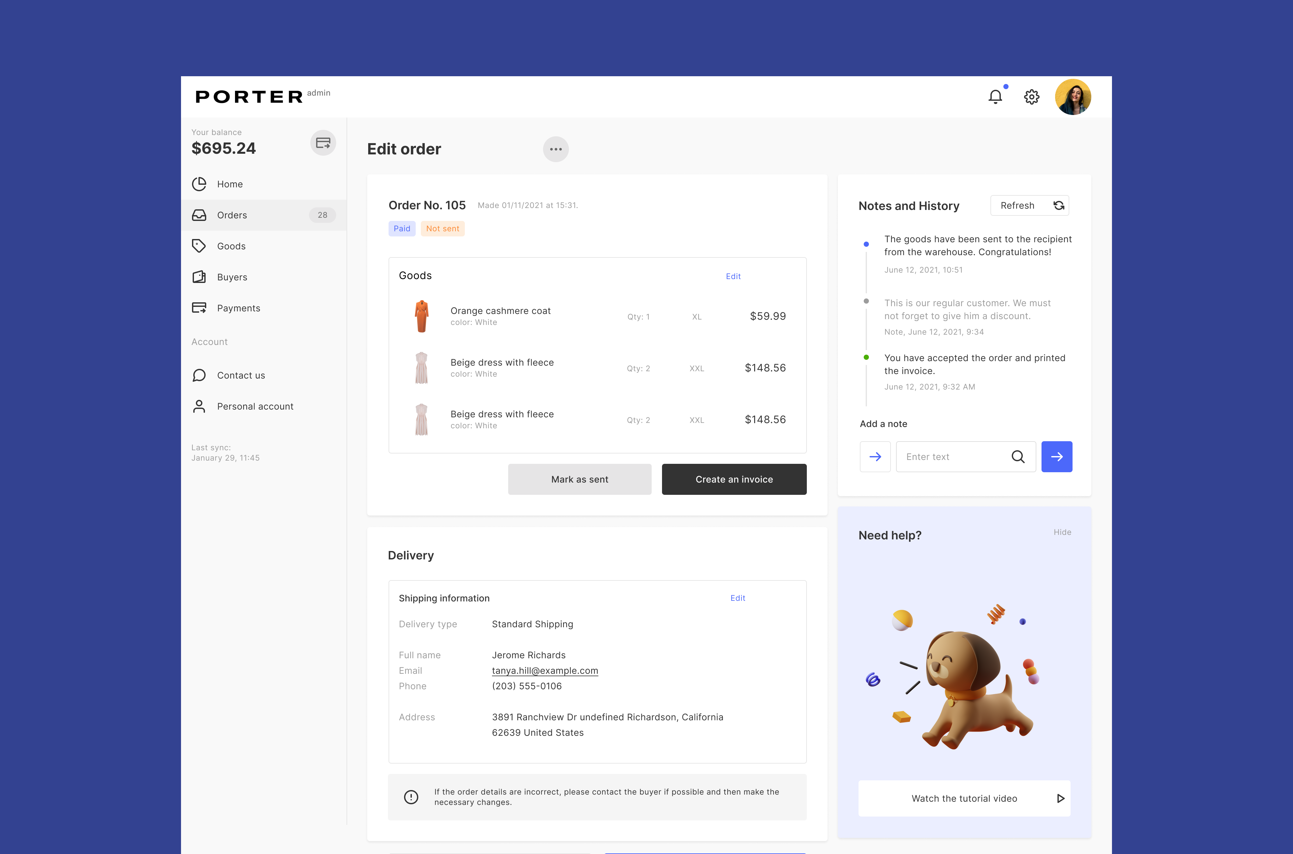1293x854 pixels.
Task: Open the three-dots menu beside Edit order
Action: [555, 149]
